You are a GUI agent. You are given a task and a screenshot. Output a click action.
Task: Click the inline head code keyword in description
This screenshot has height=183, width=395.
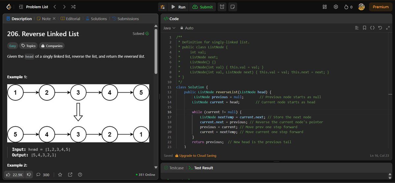29,57
